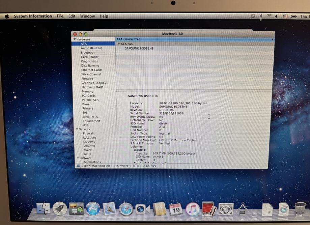Click the Finder icon in dock
The image size is (310, 225).
(x=43, y=208)
